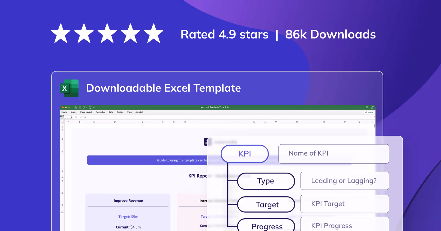
Task: Click the cancel X beside formula bar
Action: pos(76,117)
